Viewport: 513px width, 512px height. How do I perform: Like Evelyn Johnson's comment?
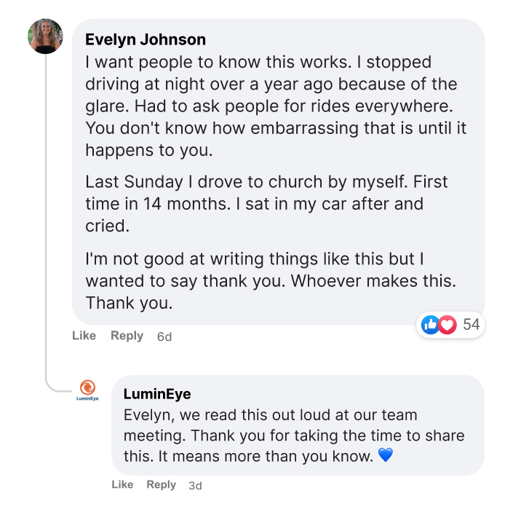[84, 336]
